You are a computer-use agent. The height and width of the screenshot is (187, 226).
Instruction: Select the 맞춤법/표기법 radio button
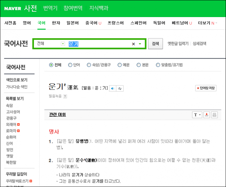(158, 65)
